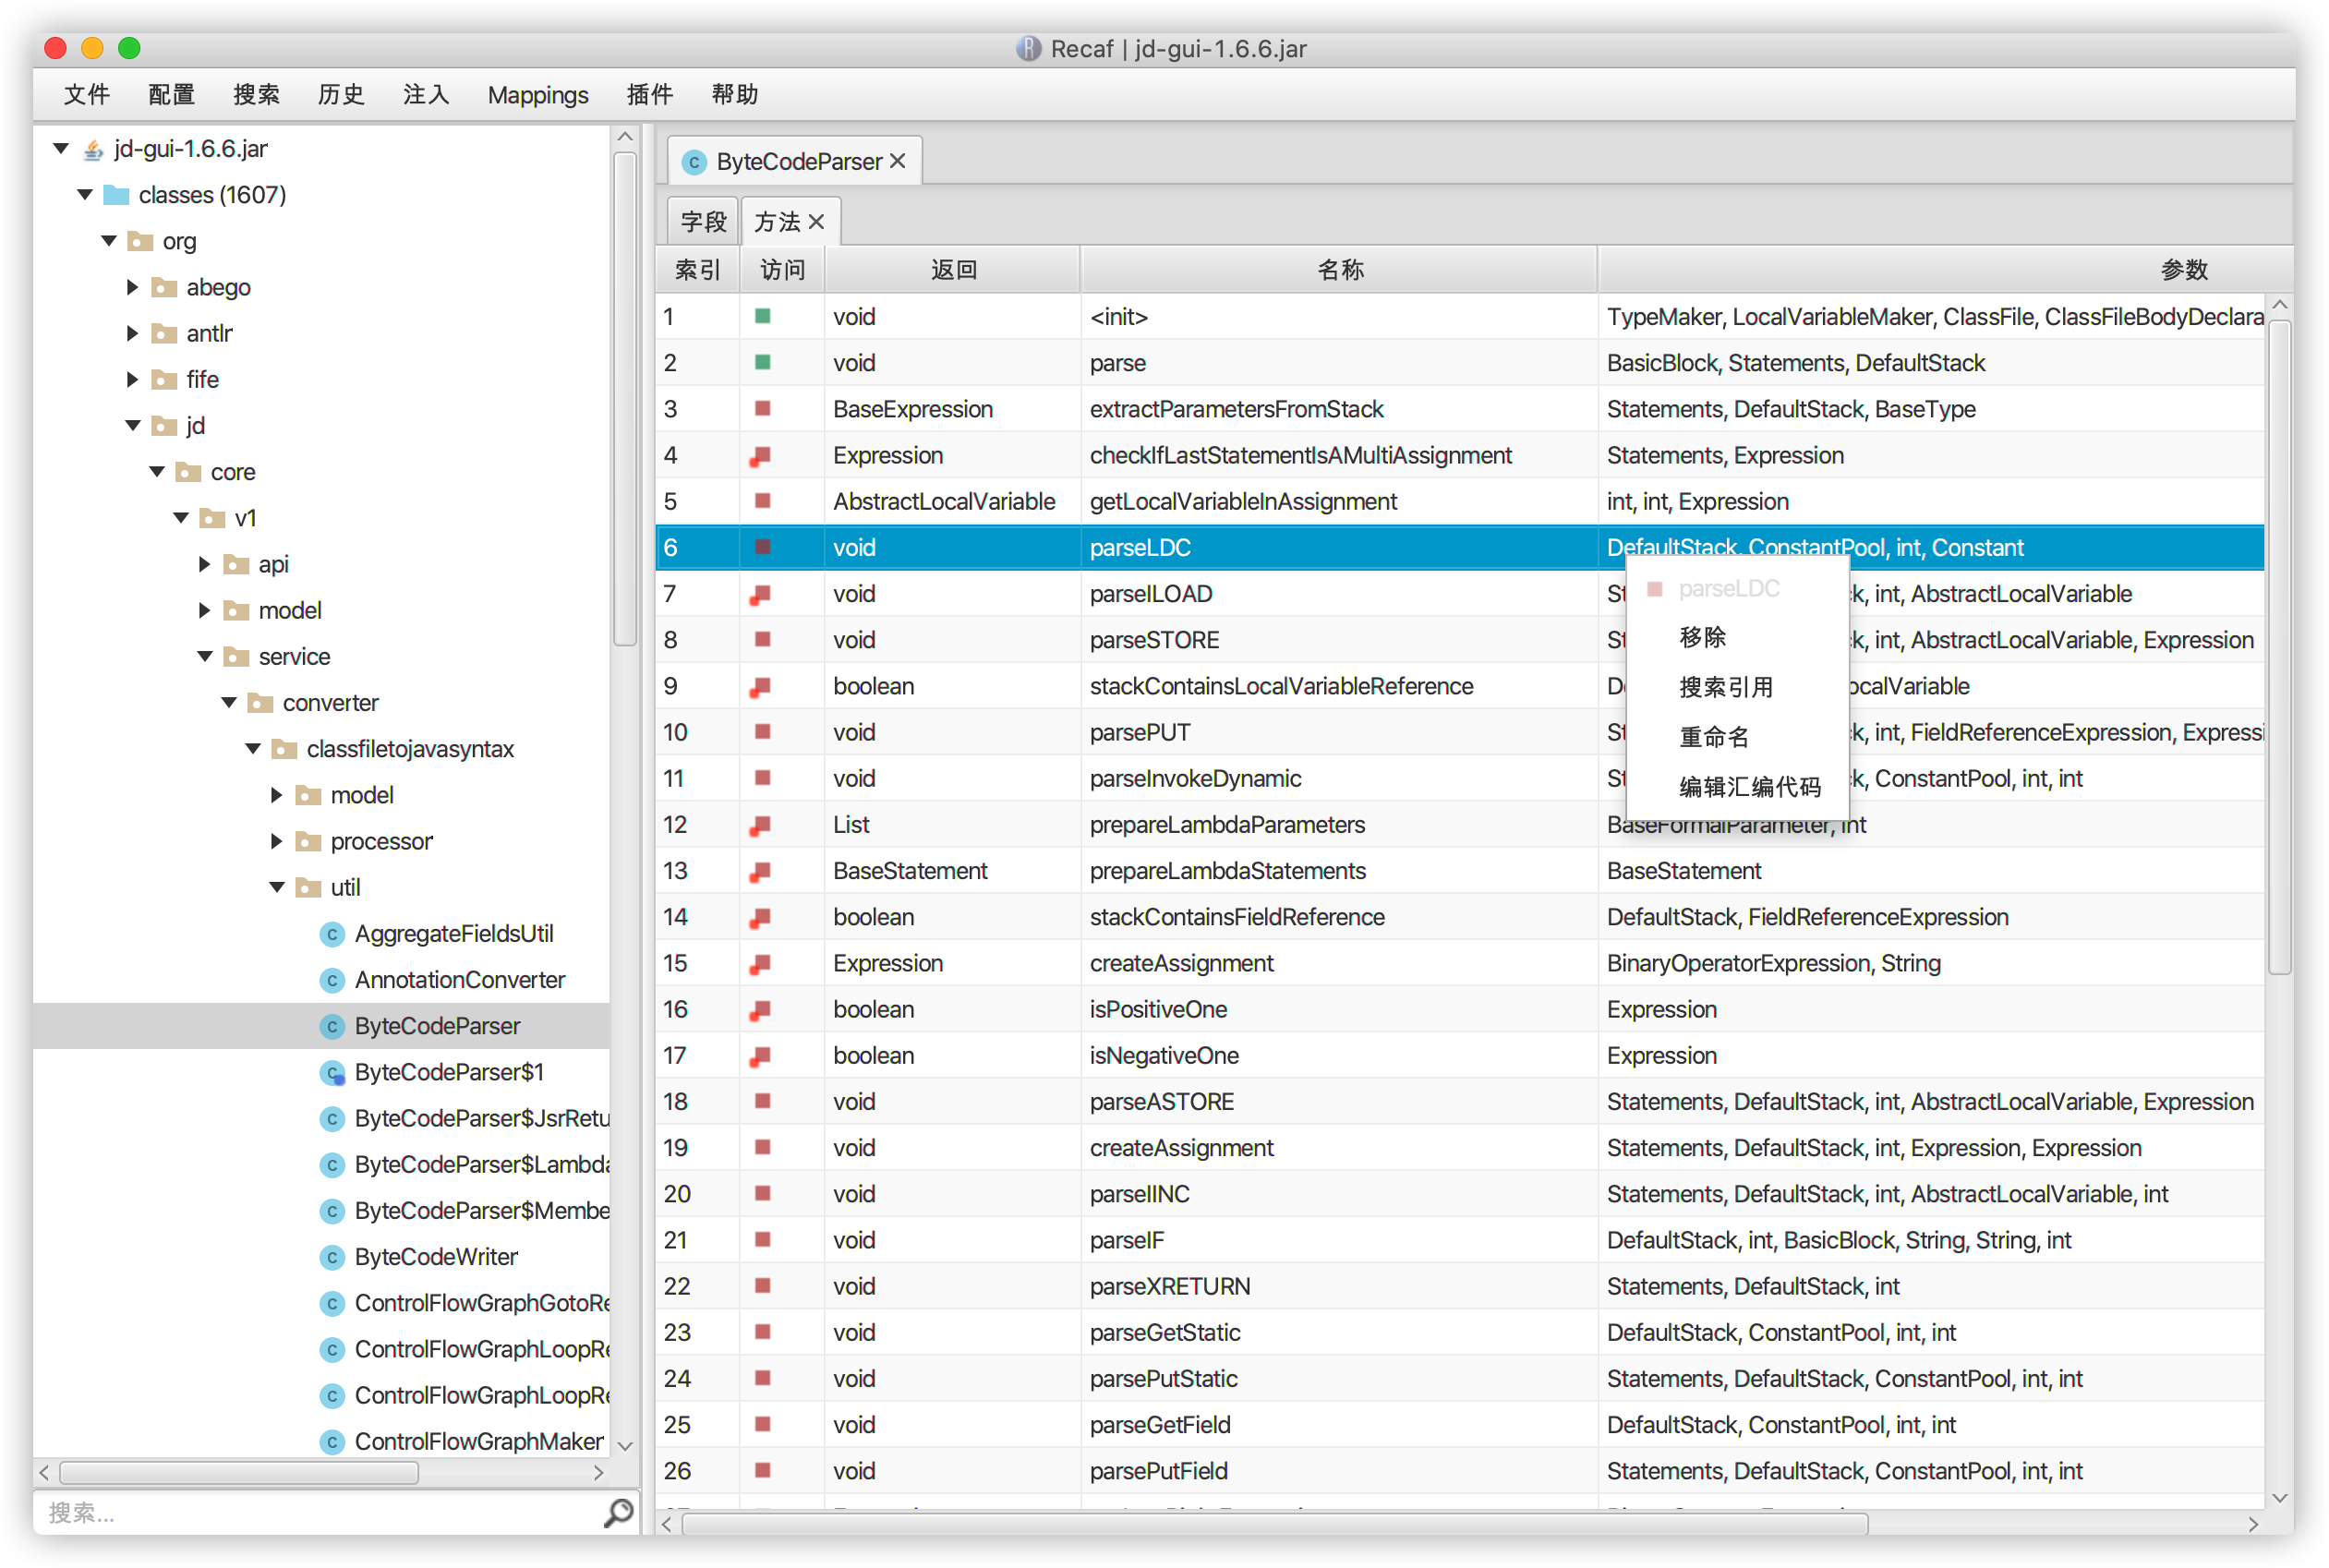Viewport: 2329px width, 1568px height.
Task: Expand the abego package folder
Action: (x=132, y=288)
